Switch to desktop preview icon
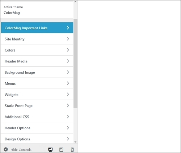 coord(50,149)
